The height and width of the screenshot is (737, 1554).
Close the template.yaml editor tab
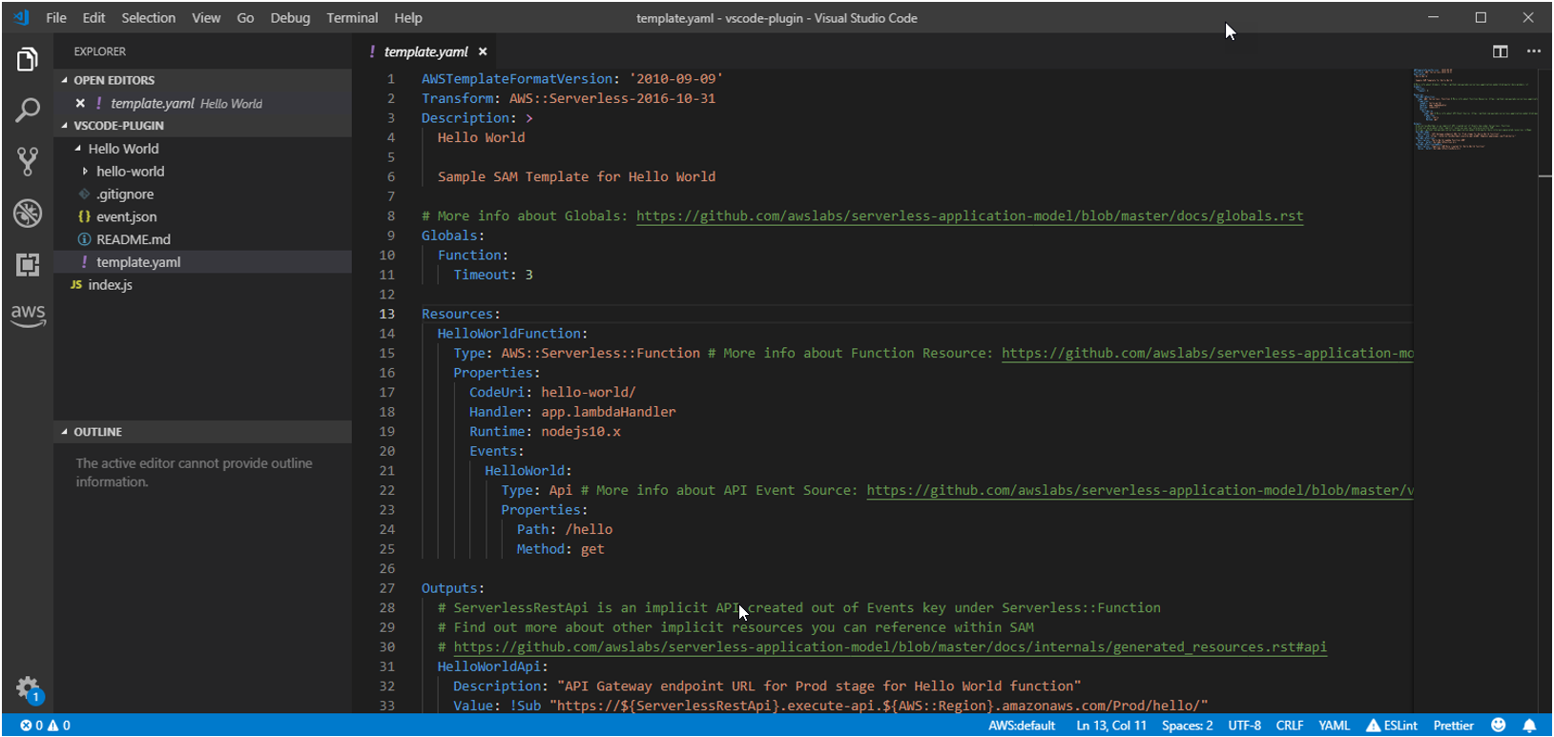click(483, 51)
